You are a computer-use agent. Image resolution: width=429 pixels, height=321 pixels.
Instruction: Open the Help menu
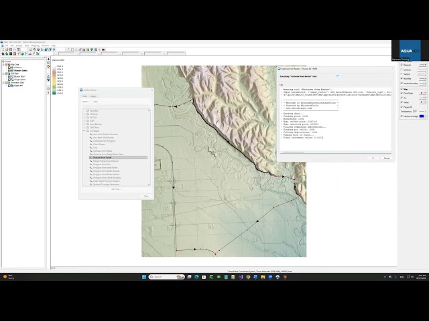tap(53, 45)
